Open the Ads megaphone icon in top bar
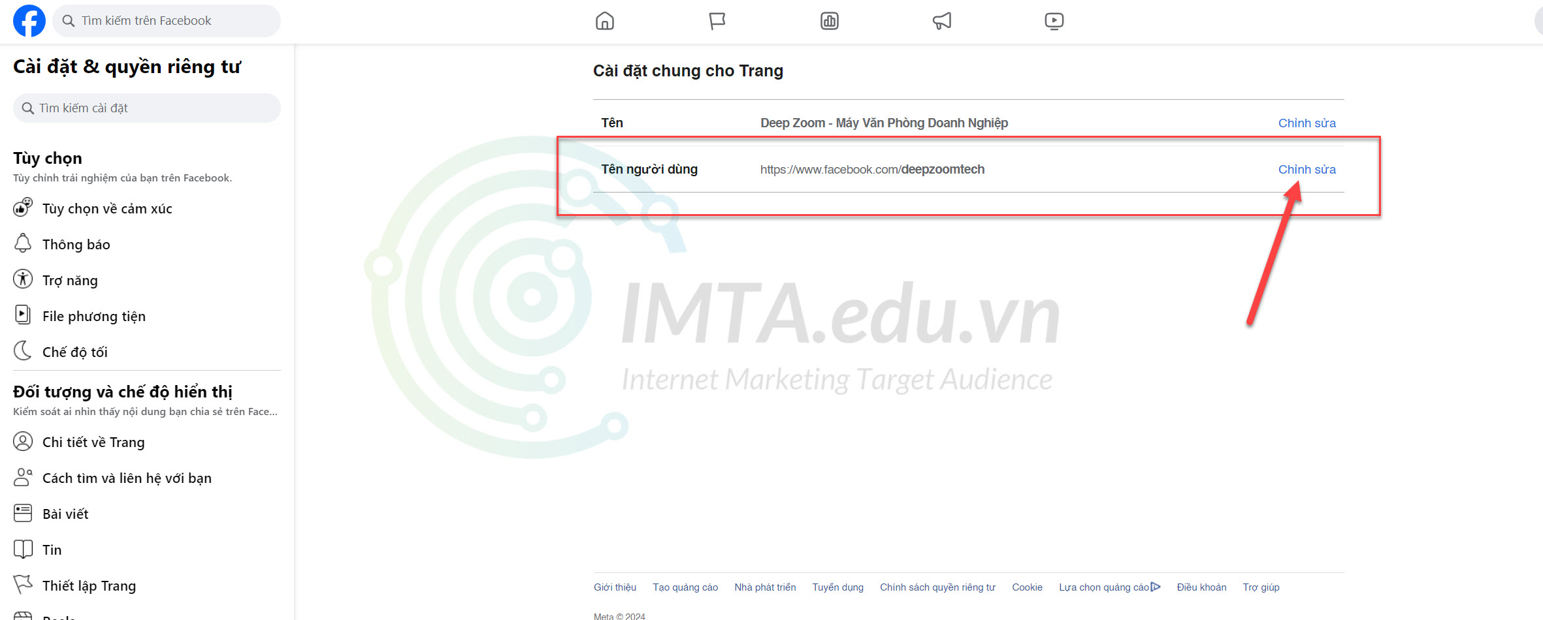 [942, 21]
